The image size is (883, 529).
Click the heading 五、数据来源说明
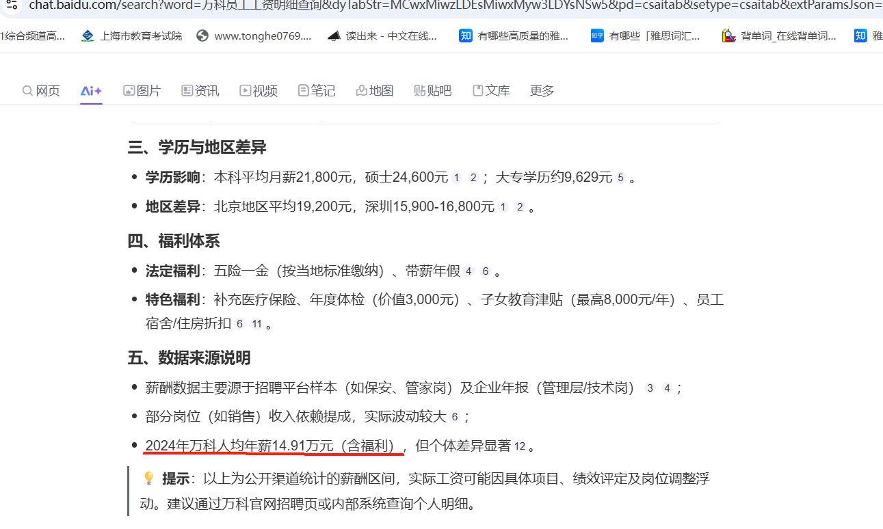coord(189,357)
